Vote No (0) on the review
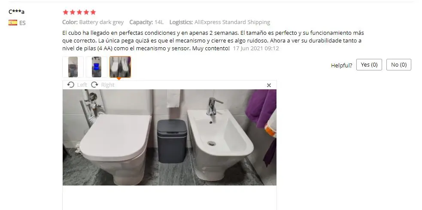This screenshot has height=210, width=422. tap(398, 64)
